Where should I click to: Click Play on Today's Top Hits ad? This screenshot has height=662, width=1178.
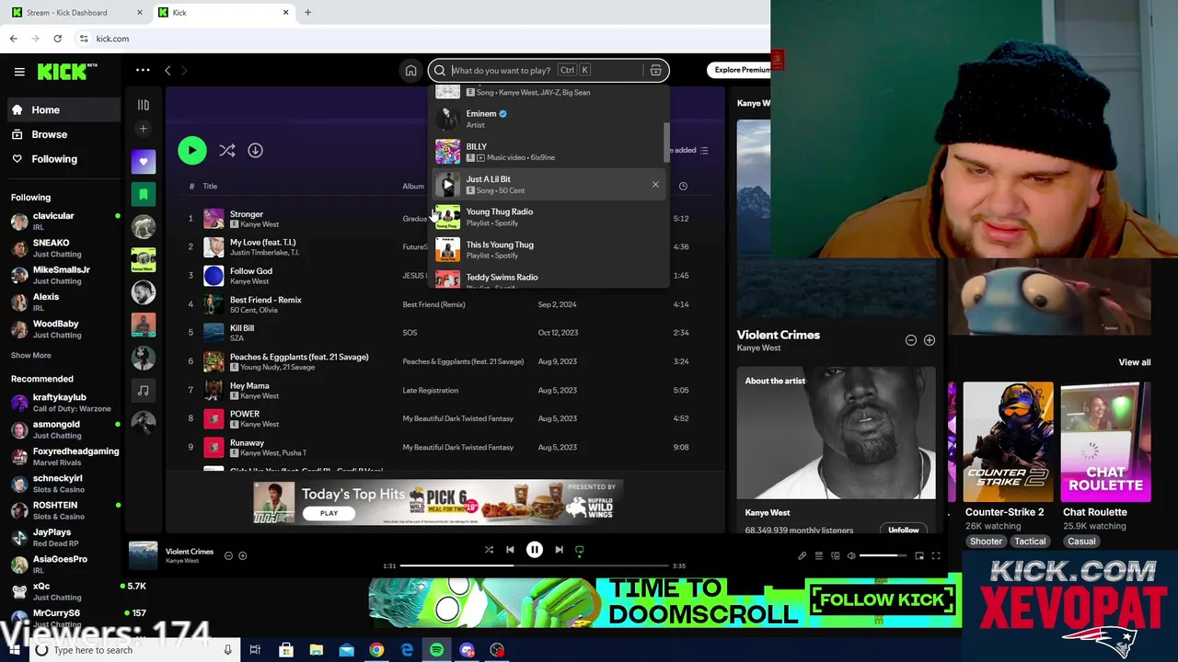click(329, 513)
